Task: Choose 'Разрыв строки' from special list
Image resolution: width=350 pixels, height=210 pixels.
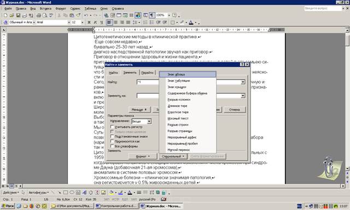Action: tap(188, 125)
